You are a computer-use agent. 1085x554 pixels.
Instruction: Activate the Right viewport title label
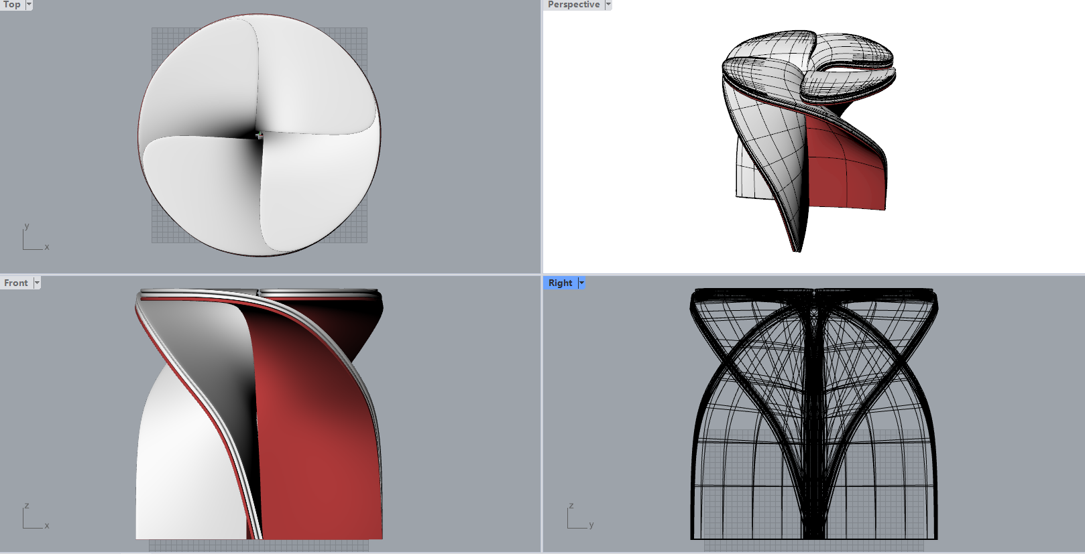561,283
